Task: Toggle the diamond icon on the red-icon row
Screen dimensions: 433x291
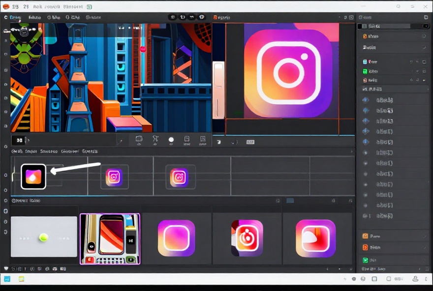Action: (x=411, y=80)
